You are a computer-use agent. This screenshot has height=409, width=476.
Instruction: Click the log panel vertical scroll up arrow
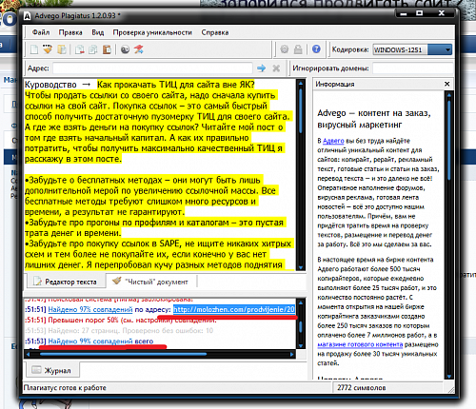point(301,302)
